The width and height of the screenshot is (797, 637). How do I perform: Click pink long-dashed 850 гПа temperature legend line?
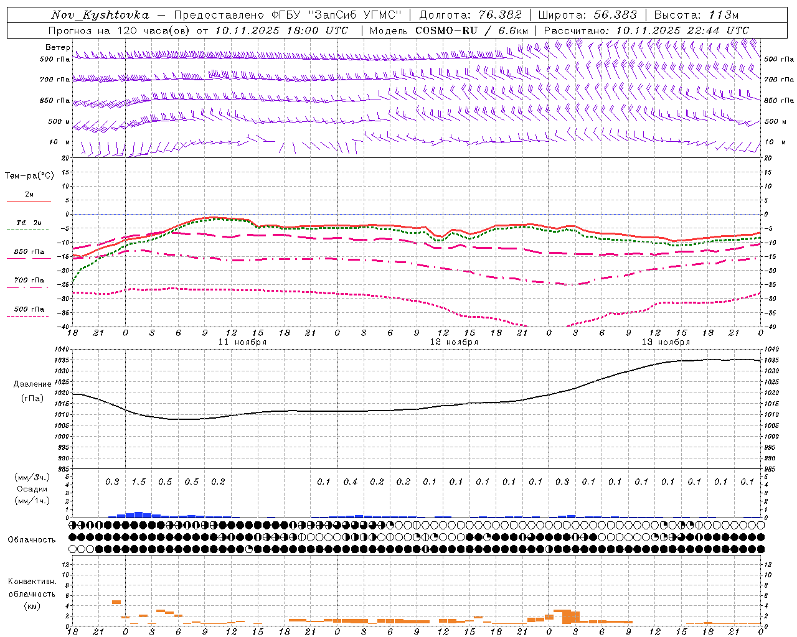(29, 258)
